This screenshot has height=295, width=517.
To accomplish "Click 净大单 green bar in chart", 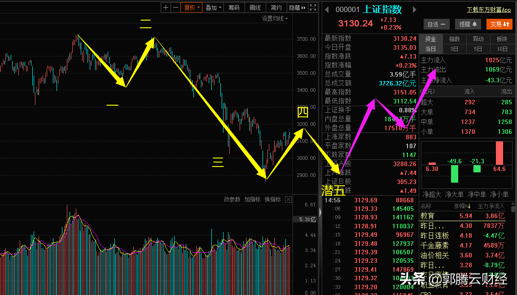I will point(454,174).
